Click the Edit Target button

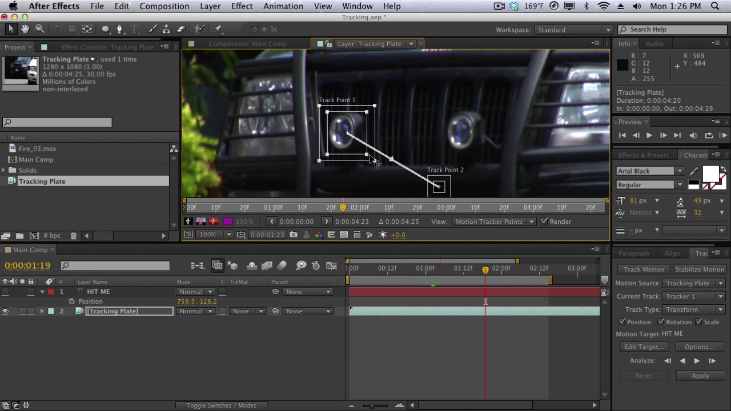click(644, 347)
